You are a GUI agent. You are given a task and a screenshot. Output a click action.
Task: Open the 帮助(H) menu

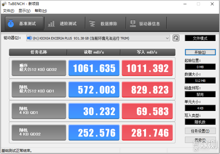click(x=41, y=11)
